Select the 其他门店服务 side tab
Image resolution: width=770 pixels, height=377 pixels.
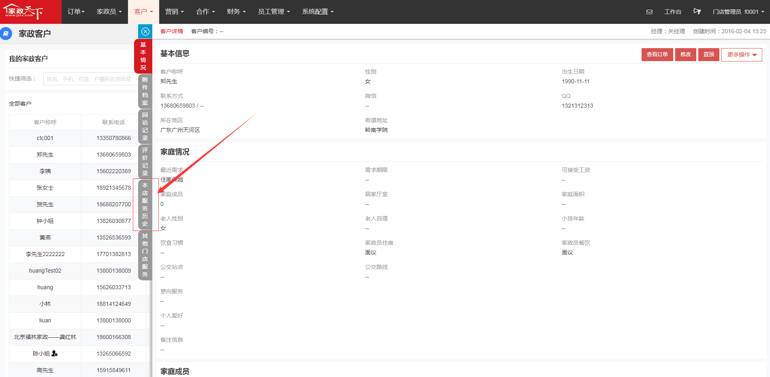click(145, 255)
